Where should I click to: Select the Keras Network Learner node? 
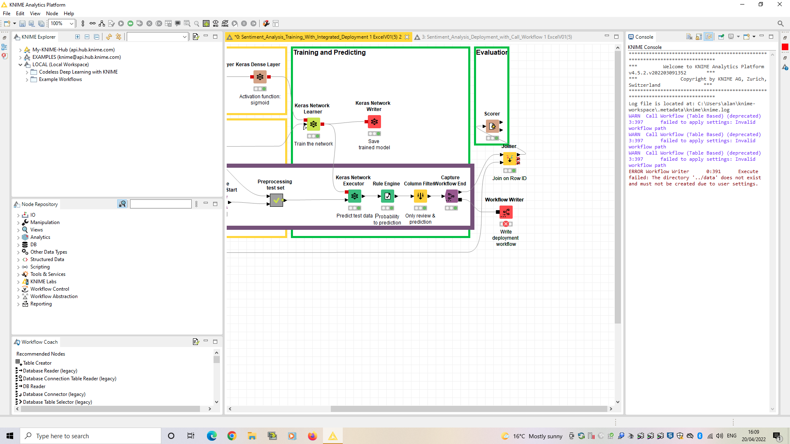click(x=314, y=124)
